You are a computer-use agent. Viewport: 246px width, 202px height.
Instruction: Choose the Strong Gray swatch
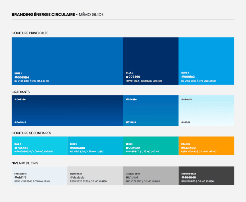(206, 176)
